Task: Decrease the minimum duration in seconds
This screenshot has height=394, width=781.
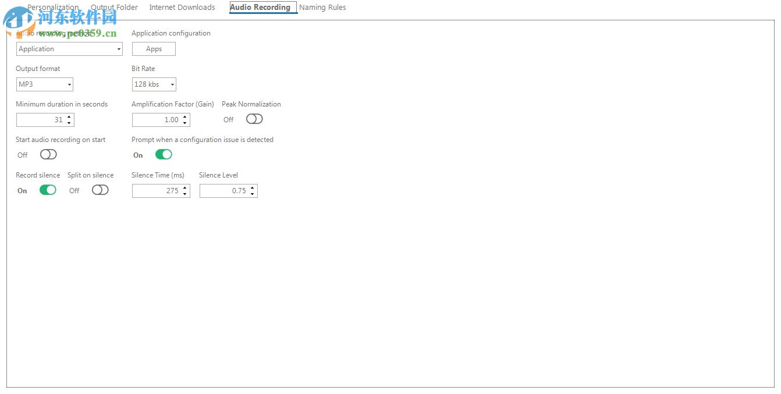Action: coord(69,123)
